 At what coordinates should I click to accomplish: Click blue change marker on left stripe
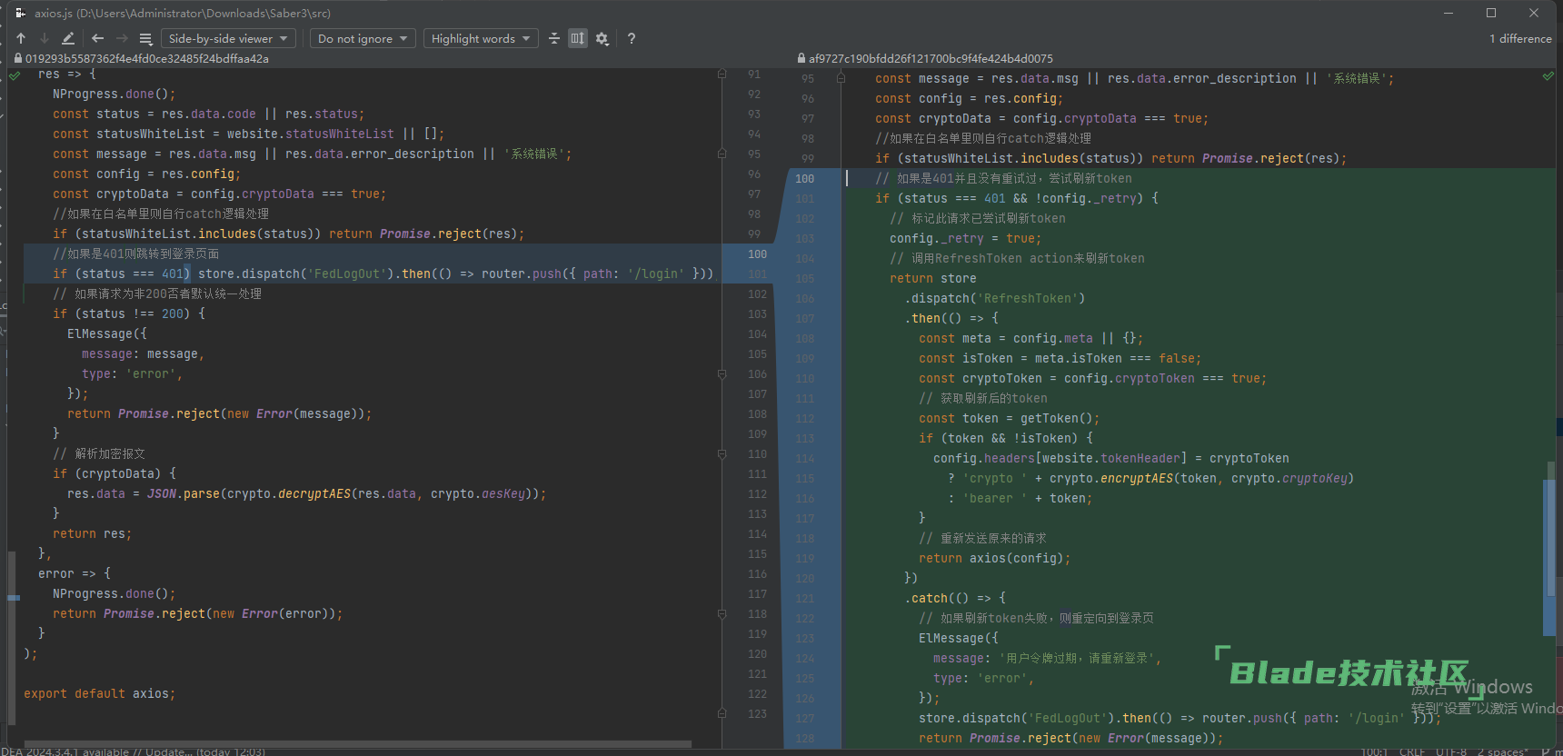[14, 597]
